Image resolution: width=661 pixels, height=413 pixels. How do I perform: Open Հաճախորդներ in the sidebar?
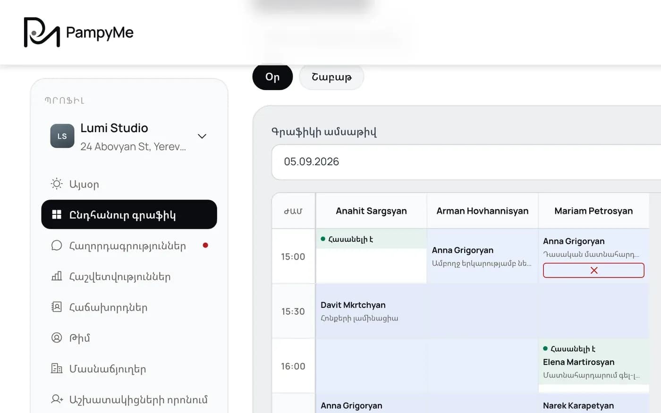point(129,307)
